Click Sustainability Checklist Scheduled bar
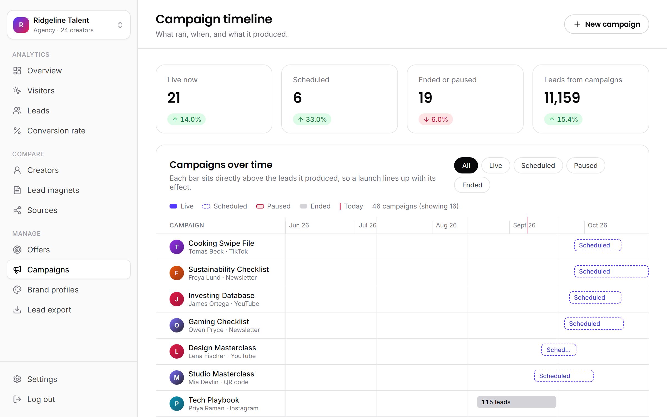 point(611,271)
